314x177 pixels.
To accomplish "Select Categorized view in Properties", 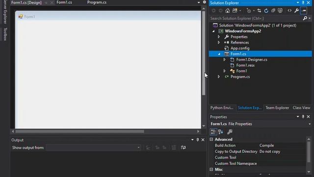I will [x=213, y=132].
